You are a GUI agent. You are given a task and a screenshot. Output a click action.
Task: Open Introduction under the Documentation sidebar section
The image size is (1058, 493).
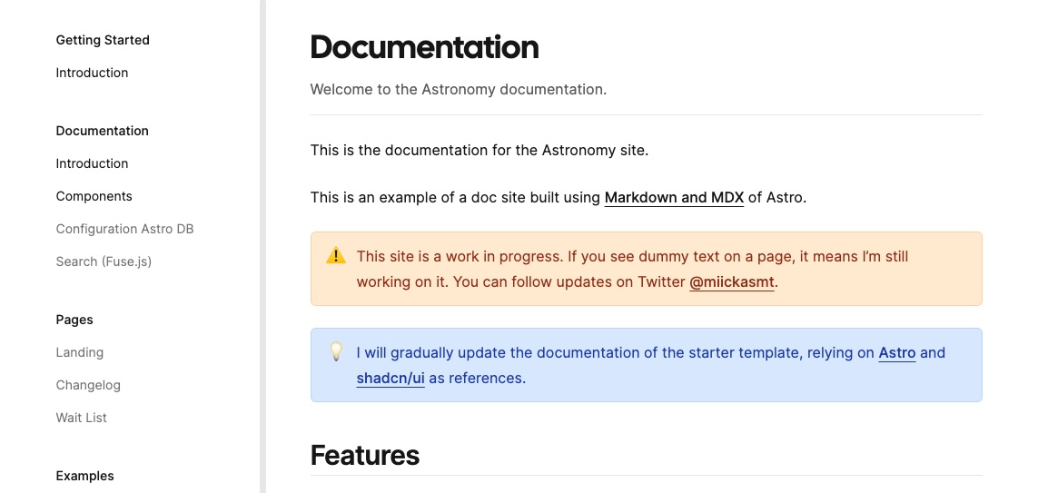click(92, 163)
